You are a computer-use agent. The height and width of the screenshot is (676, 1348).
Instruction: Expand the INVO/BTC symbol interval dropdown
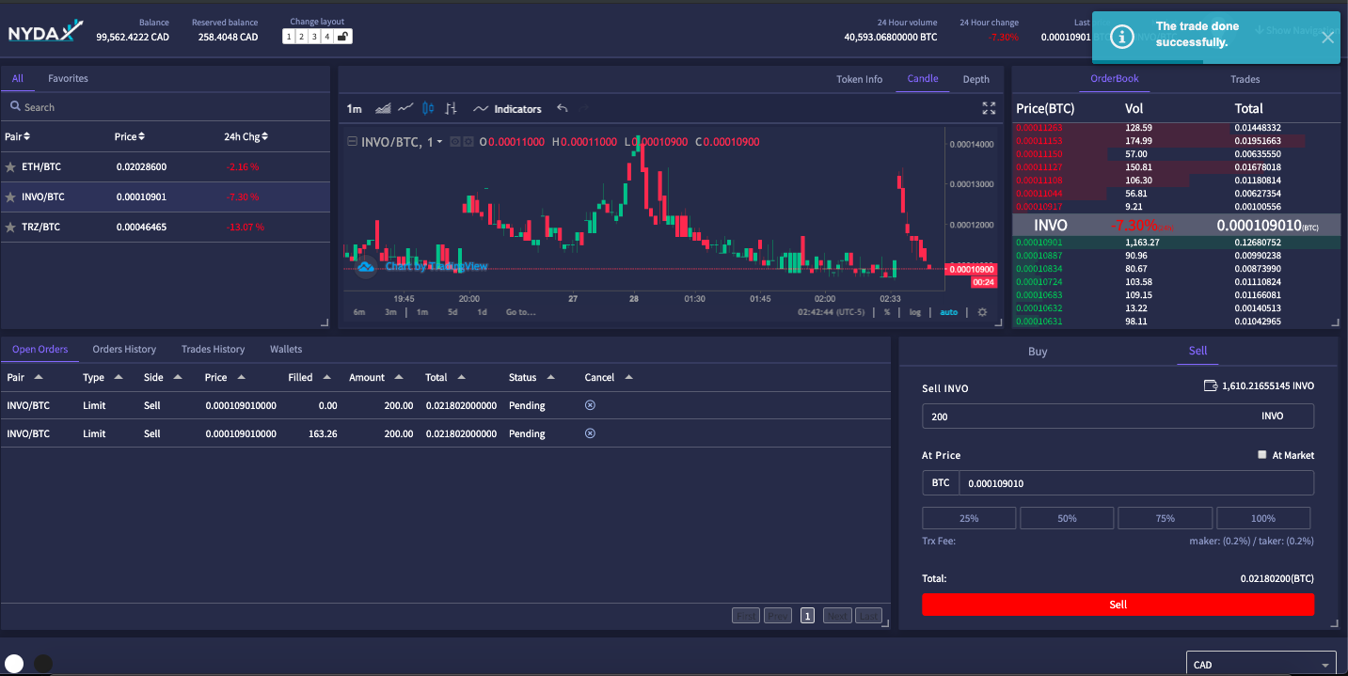(x=439, y=142)
